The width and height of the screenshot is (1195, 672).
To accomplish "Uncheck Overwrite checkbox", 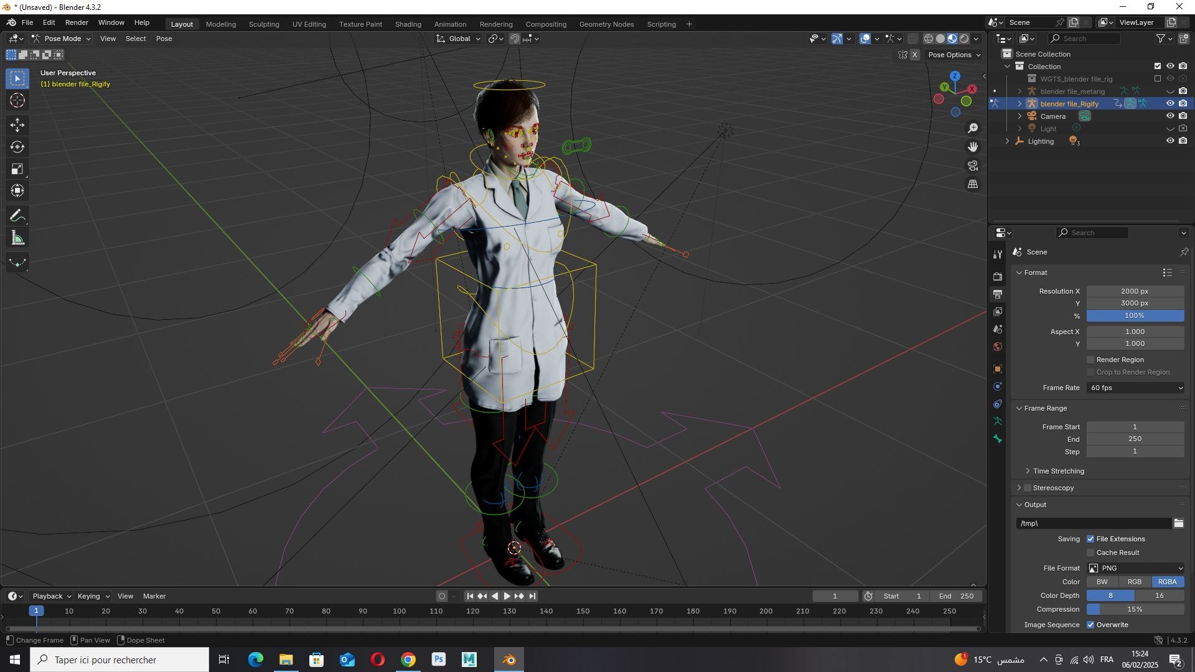I will coord(1090,625).
